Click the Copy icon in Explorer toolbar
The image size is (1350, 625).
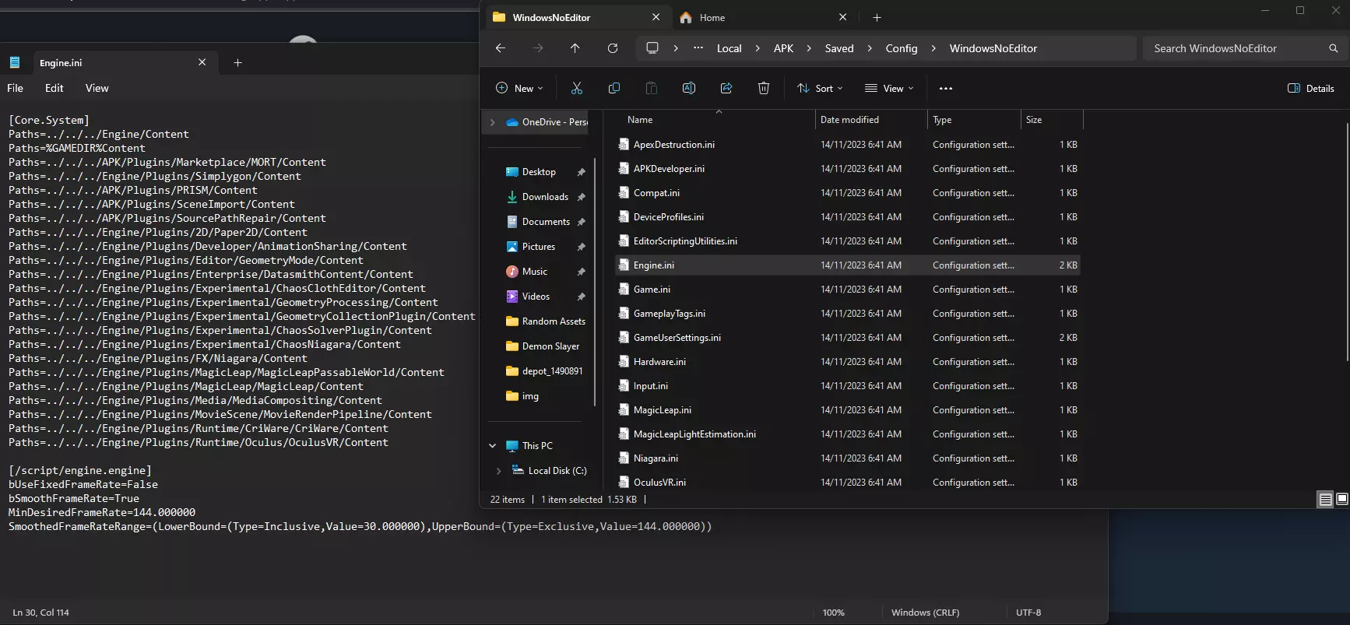point(614,89)
